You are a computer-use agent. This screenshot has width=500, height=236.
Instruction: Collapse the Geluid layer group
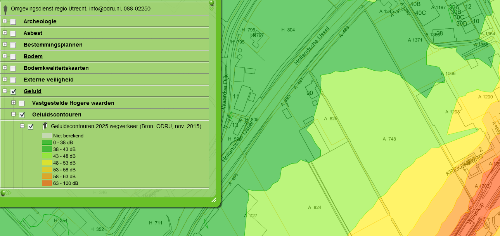5,91
